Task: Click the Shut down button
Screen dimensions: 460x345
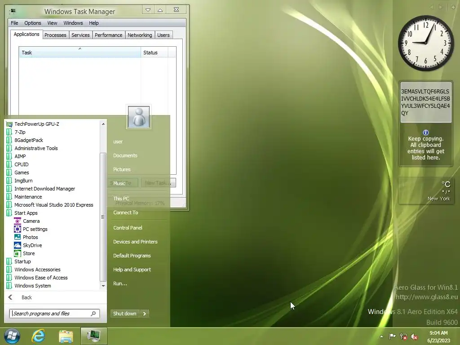Action: [x=125, y=314]
